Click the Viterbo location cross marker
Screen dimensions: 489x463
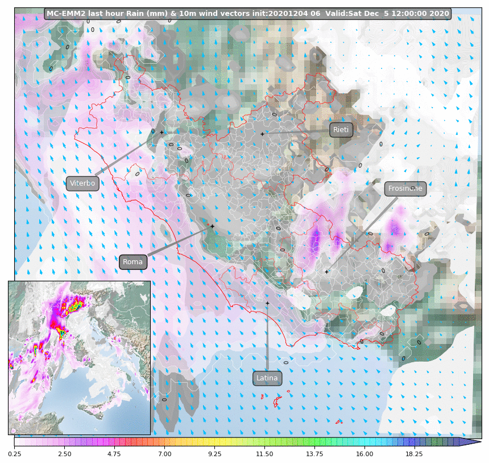(x=161, y=133)
